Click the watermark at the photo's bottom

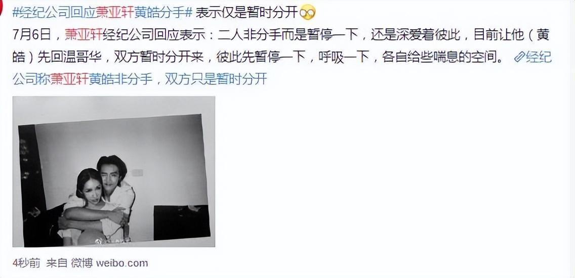pos(112,241)
